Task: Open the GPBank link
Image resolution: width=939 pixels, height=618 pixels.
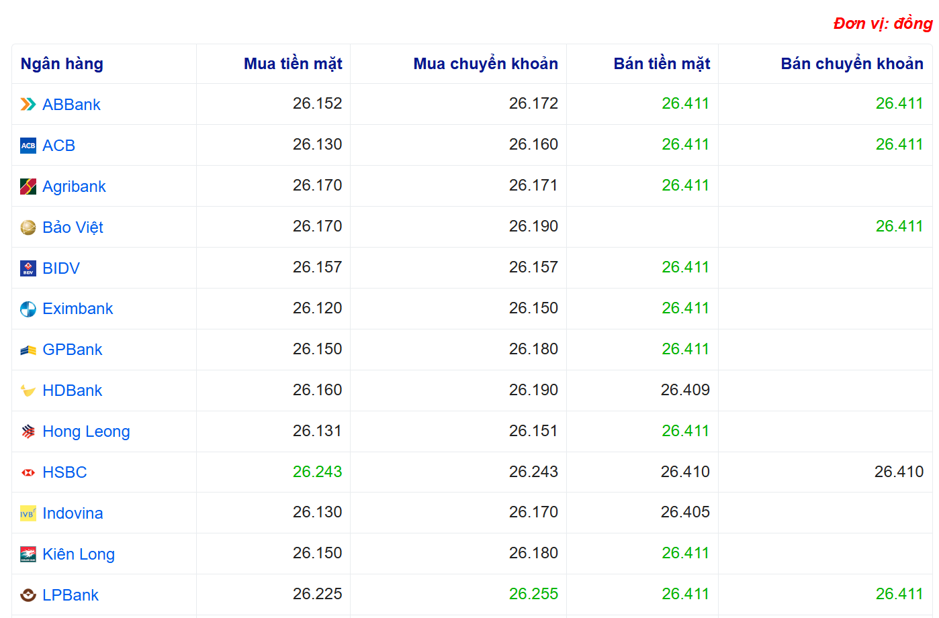Action: click(73, 350)
